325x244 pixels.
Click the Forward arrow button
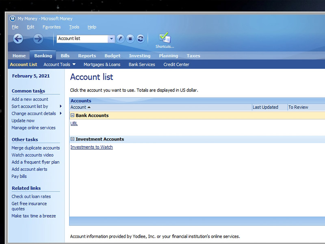pos(38,39)
